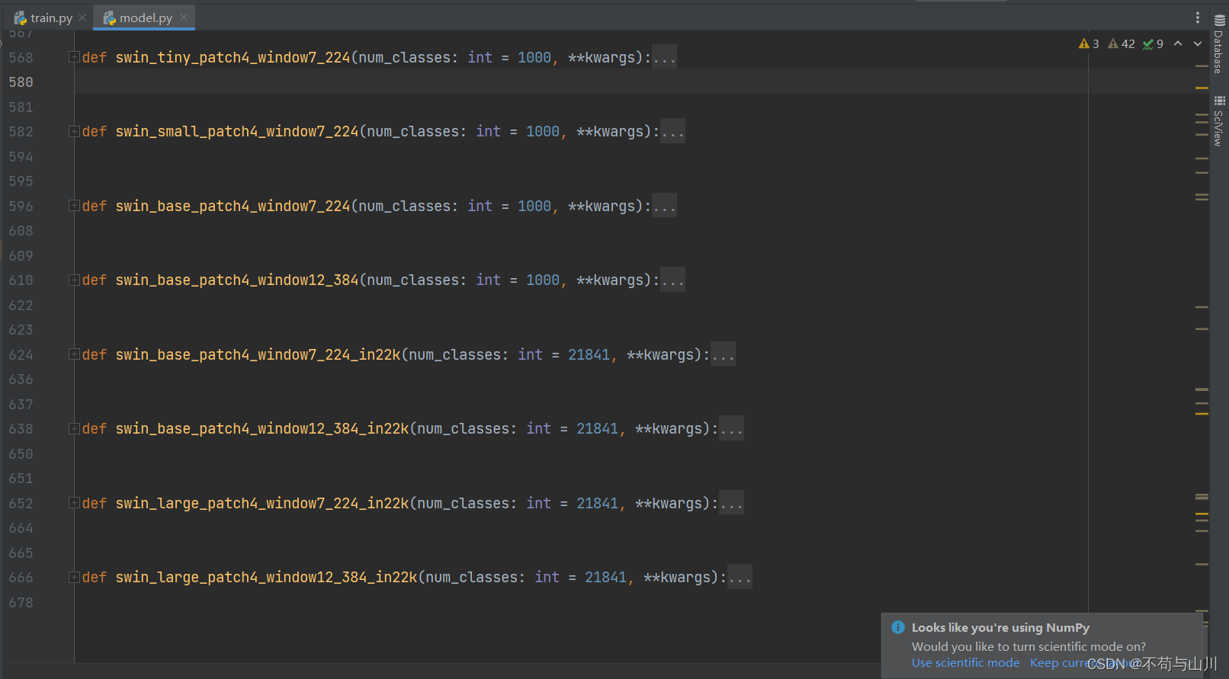
Task: Switch to the model.py tab
Action: [146, 18]
